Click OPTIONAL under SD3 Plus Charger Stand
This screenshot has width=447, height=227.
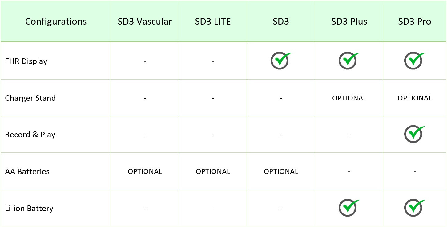pos(349,98)
